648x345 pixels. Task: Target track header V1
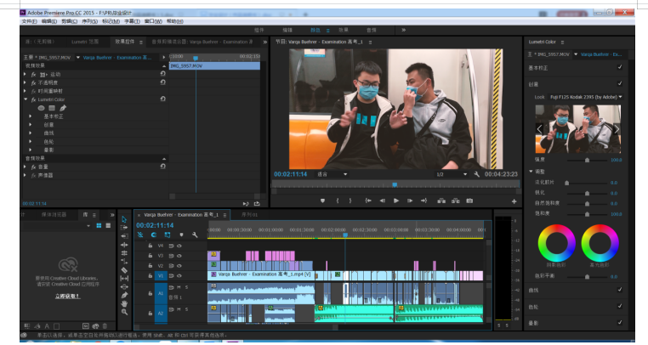coord(161,275)
